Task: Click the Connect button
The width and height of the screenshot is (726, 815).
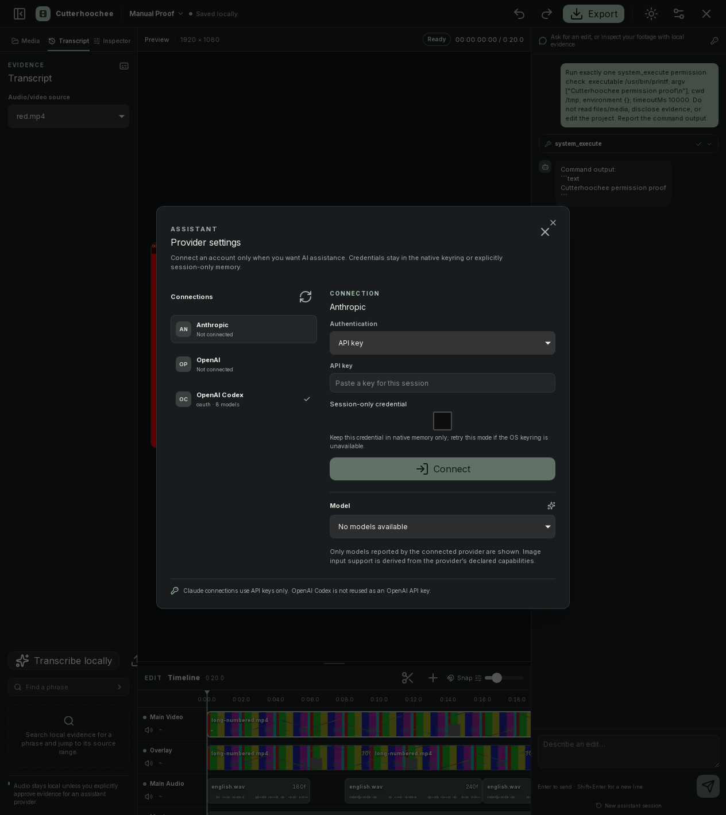Action: tap(442, 469)
